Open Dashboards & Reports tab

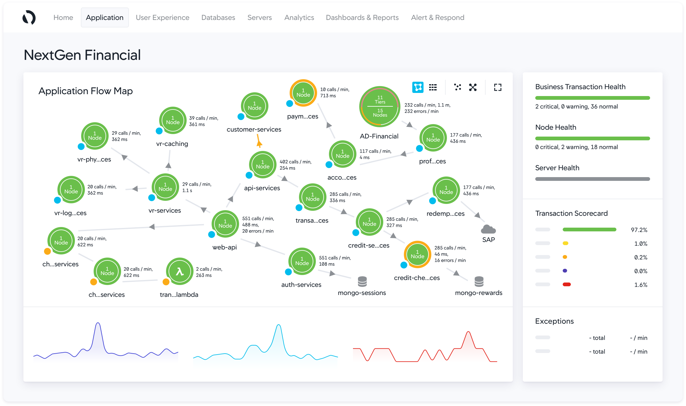[362, 17]
